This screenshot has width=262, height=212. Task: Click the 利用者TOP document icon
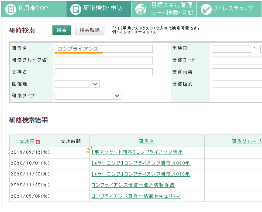click(x=10, y=10)
